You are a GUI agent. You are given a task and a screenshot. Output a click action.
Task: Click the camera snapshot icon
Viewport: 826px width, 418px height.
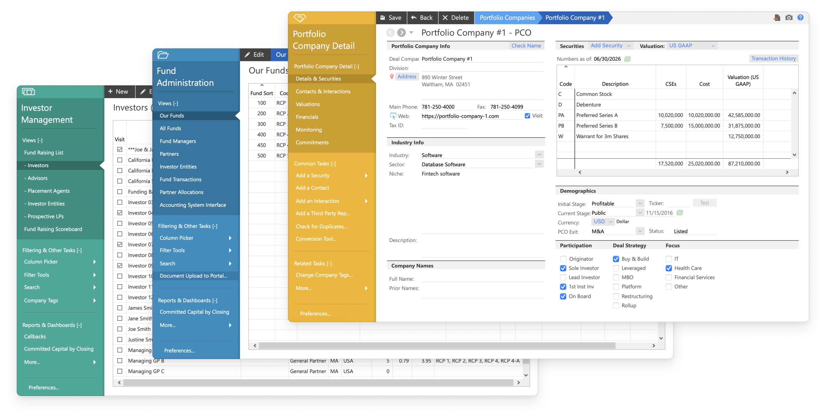788,18
